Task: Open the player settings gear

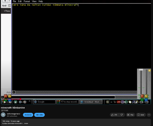Action: click(x=130, y=102)
